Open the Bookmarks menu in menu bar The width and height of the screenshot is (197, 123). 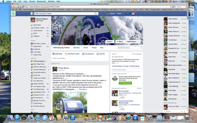42,1
